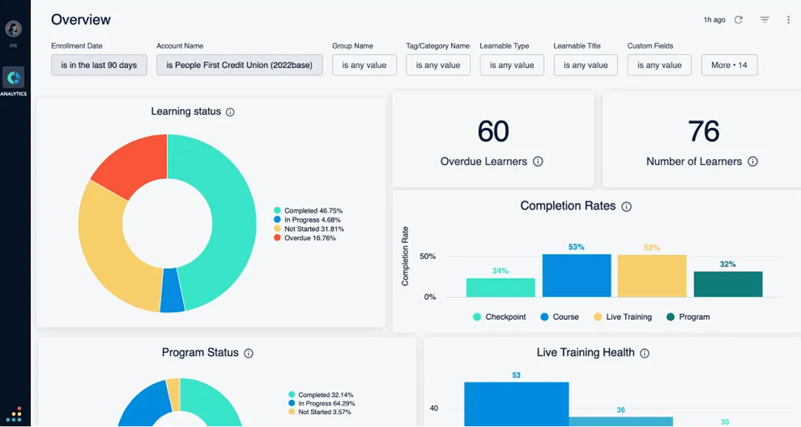Image resolution: width=801 pixels, height=427 pixels.
Task: Open the Account Name filter
Action: [239, 65]
